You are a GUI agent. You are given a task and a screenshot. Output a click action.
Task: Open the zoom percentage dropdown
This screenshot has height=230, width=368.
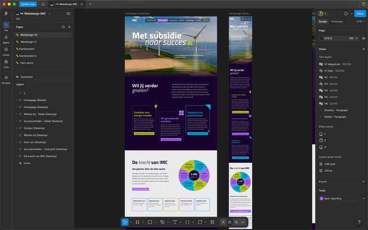point(361,21)
